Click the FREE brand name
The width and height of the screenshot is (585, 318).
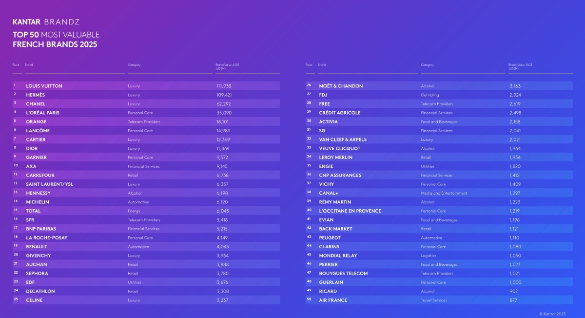(x=325, y=104)
